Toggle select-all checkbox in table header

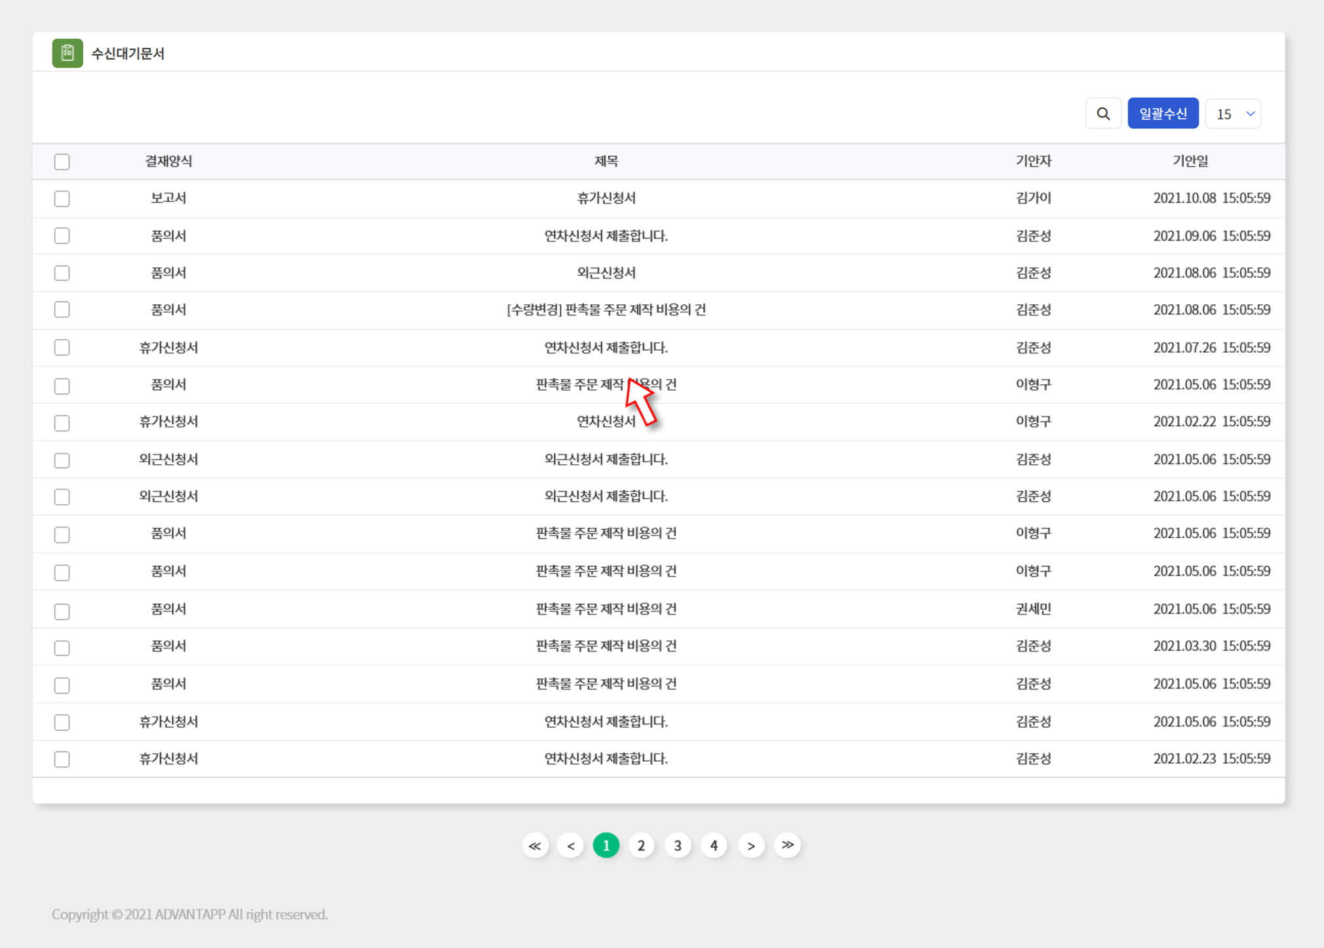pos(62,161)
